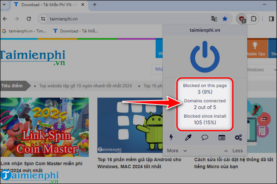Screen dimensions: 277x184
Task: Enter zapper mode lightning bolt icon
Action: click(171, 137)
